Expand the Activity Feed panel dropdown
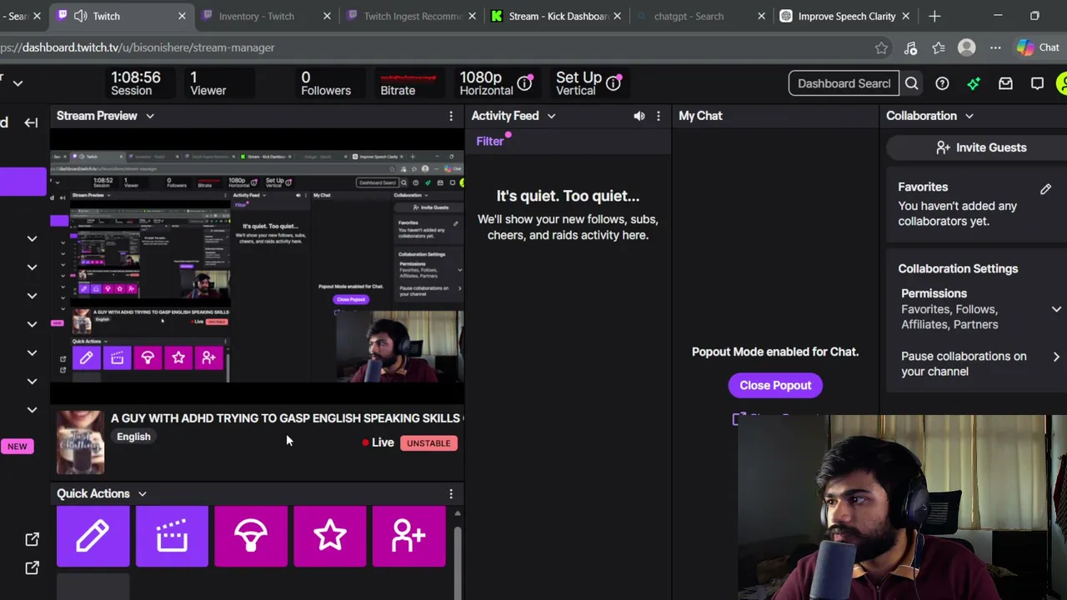Screen dimensions: 1067x600 point(551,116)
